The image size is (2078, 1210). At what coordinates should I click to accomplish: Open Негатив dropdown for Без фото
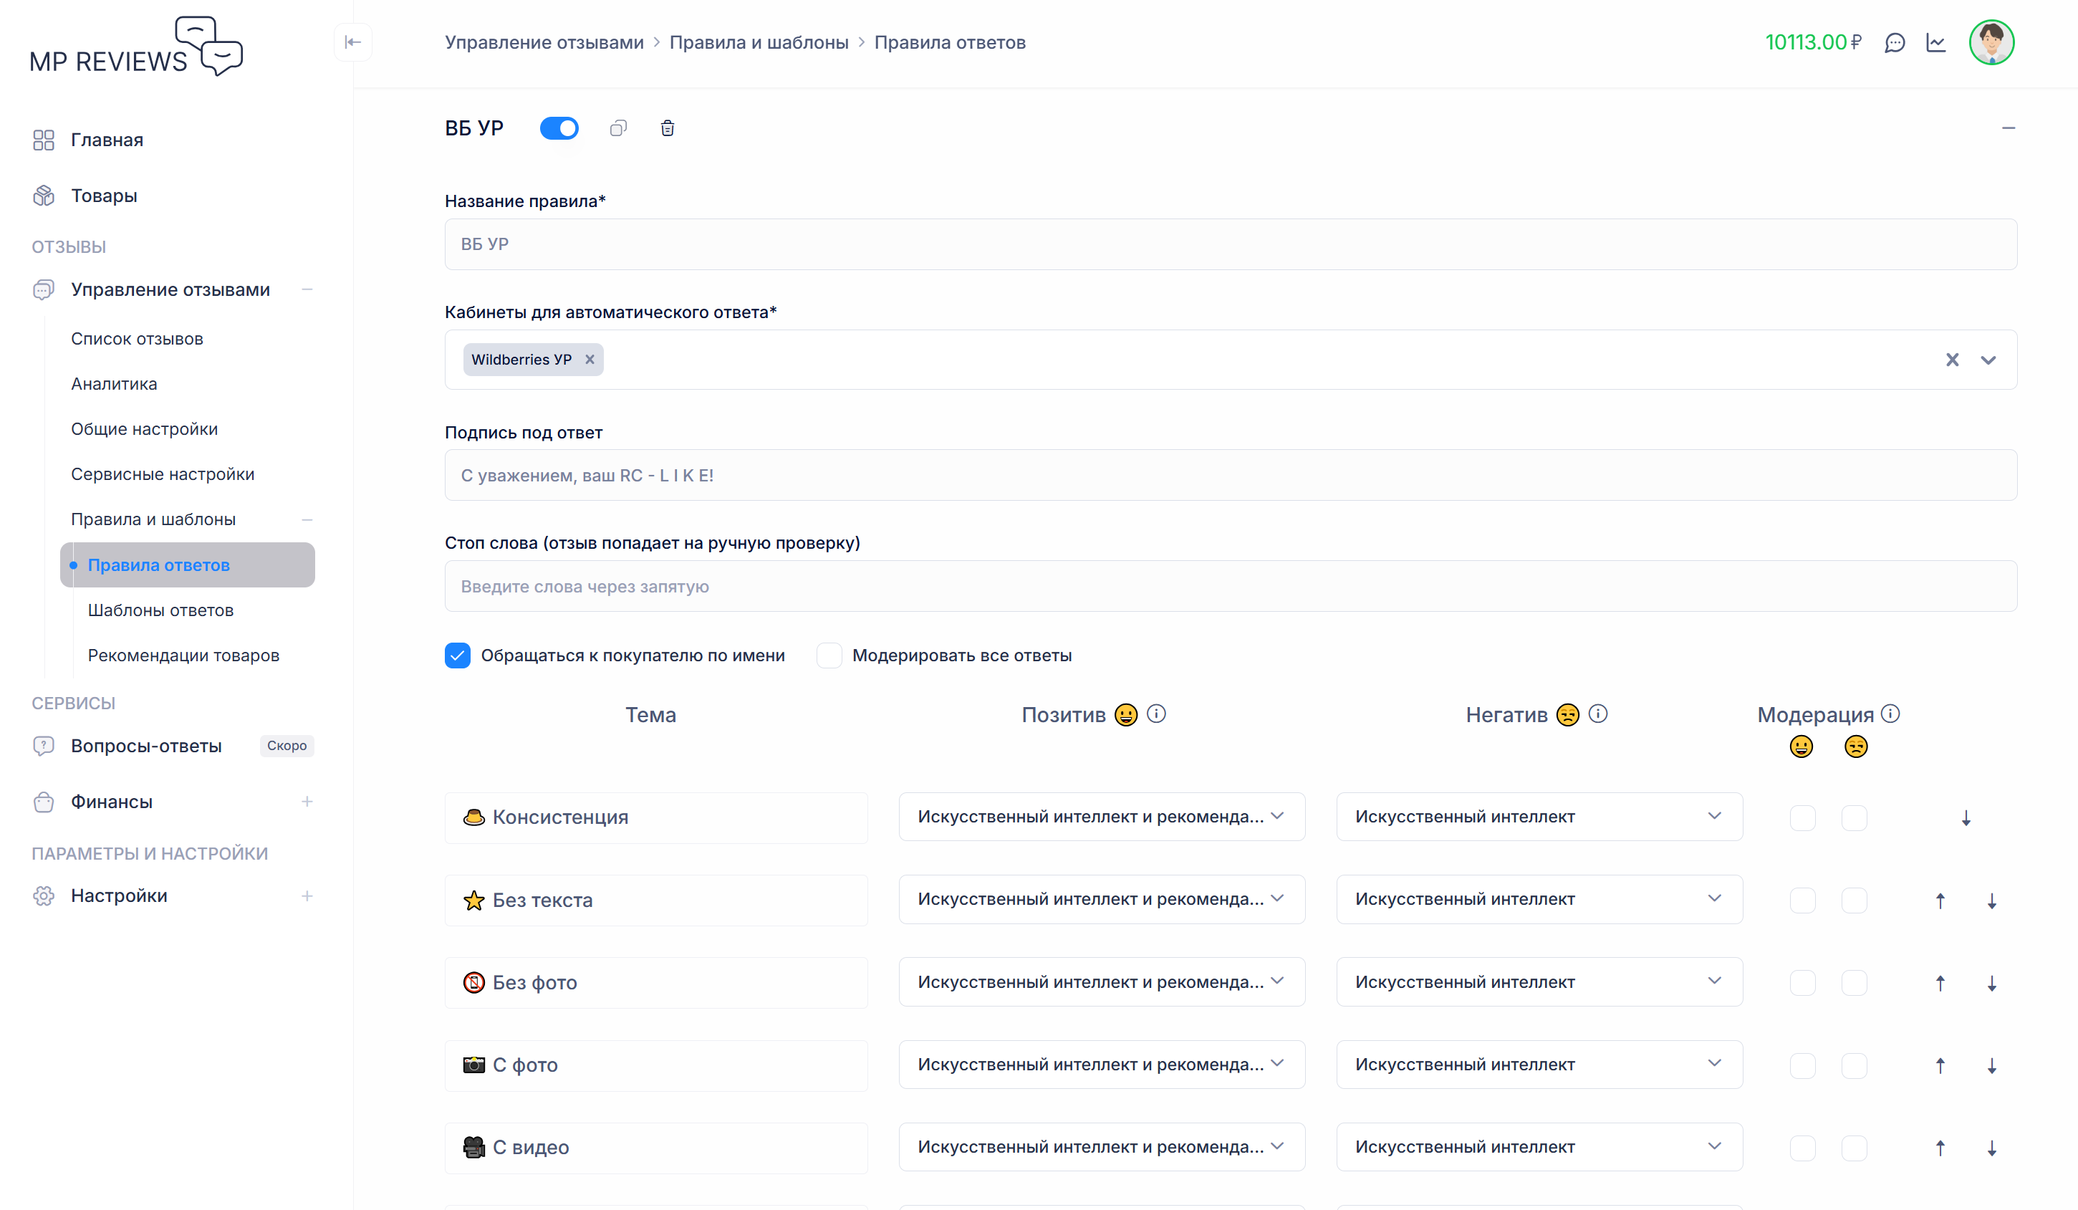[x=1539, y=981]
